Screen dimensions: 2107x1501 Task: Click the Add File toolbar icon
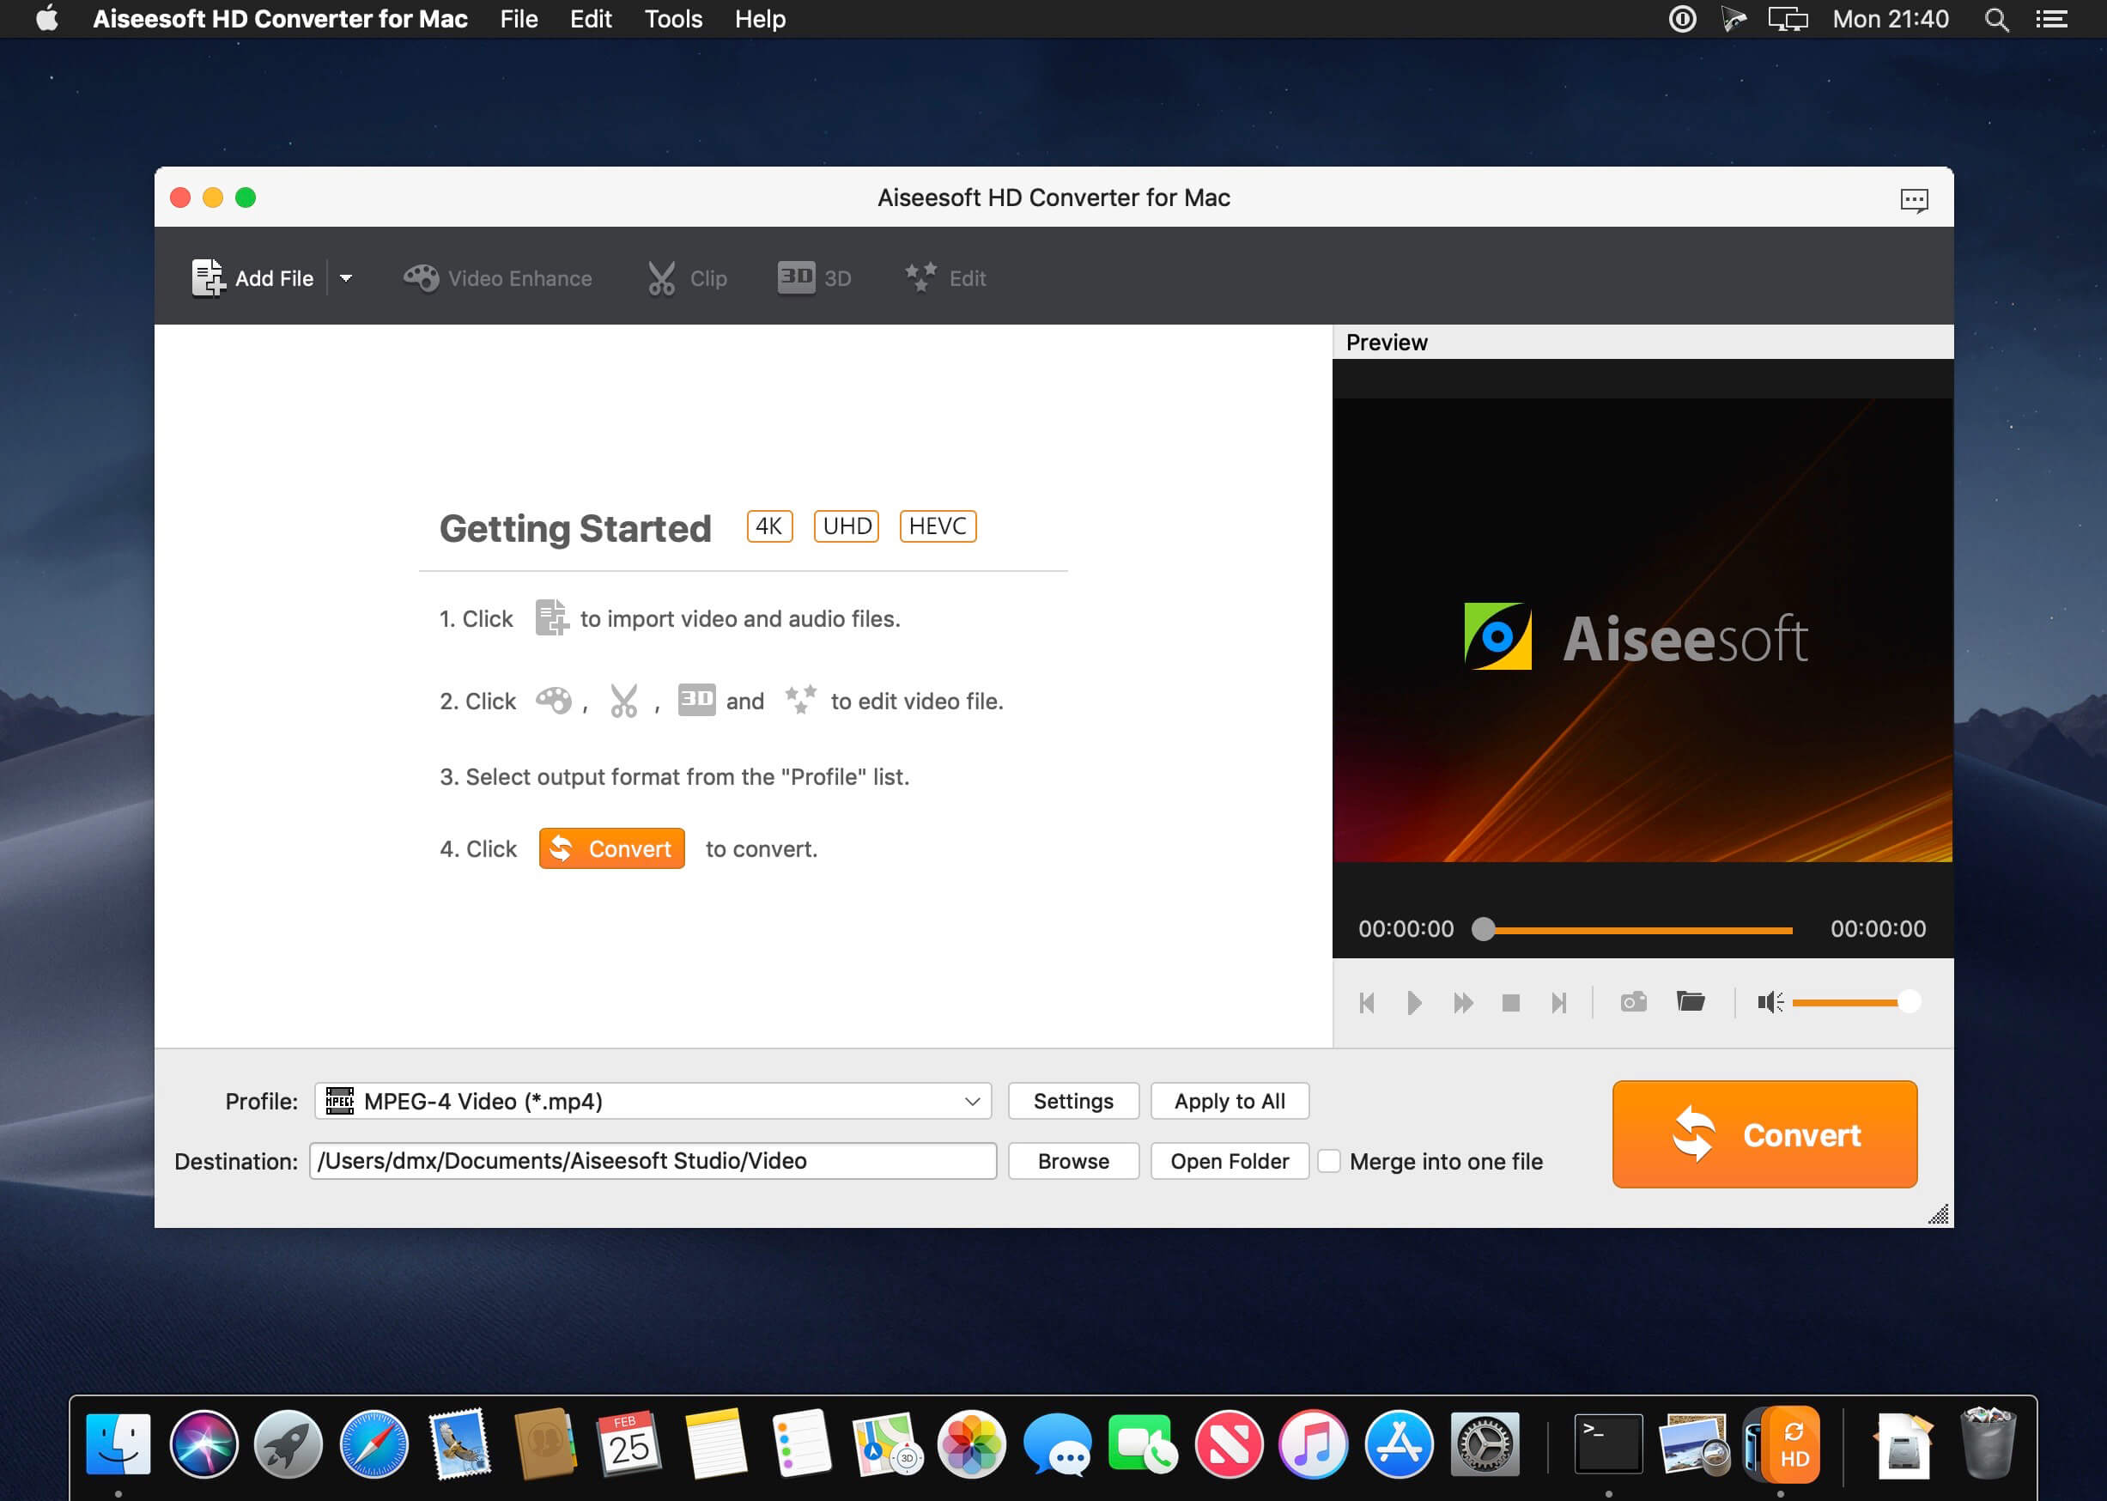[x=208, y=277]
